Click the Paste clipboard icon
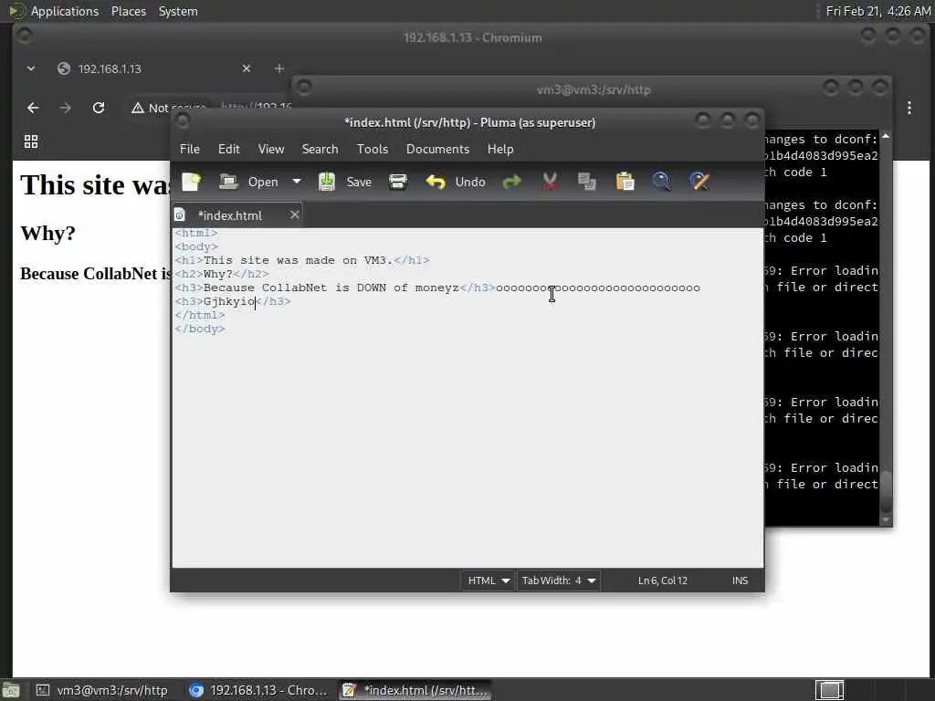The height and width of the screenshot is (701, 935). tap(625, 182)
